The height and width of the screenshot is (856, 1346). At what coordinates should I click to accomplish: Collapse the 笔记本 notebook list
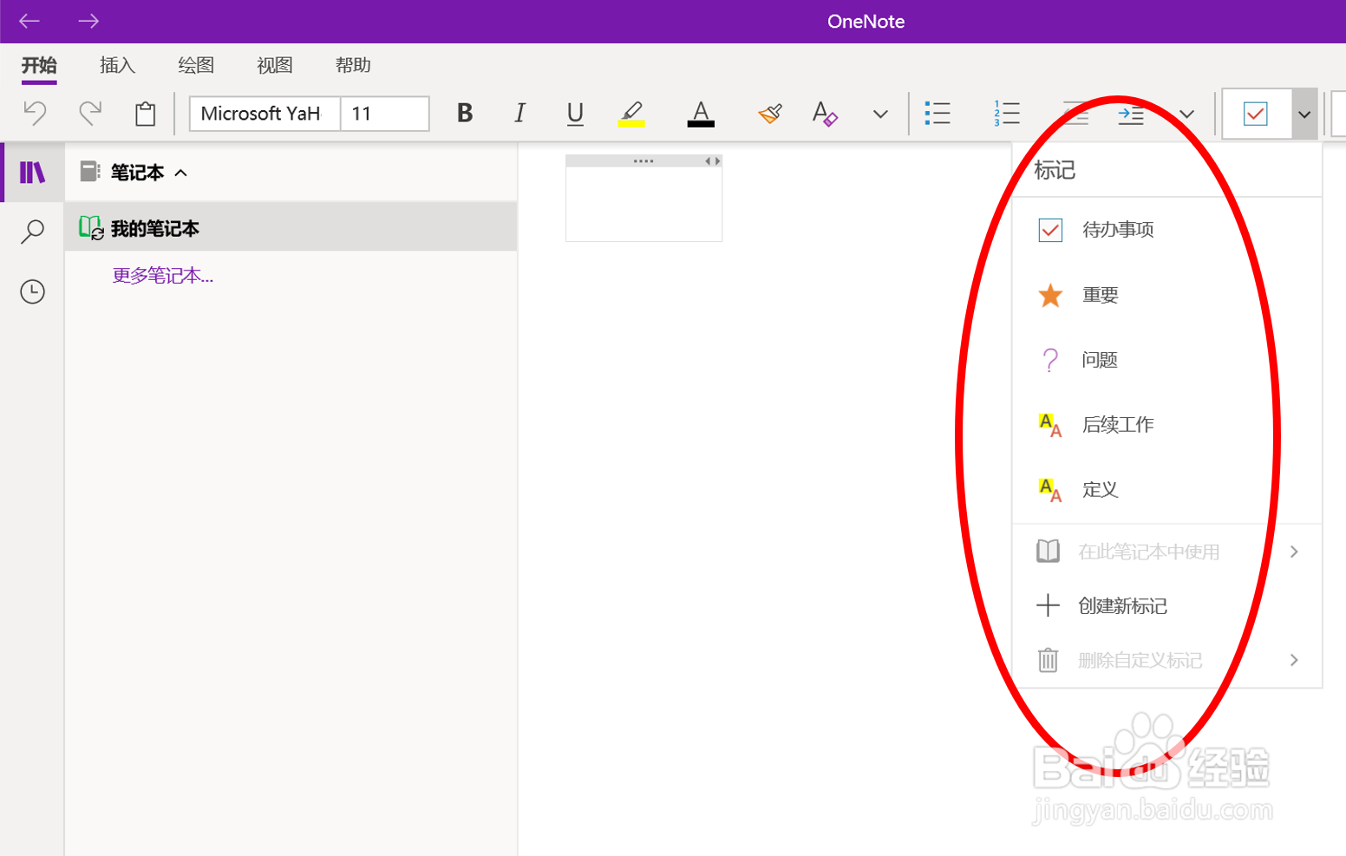pyautogui.click(x=181, y=173)
